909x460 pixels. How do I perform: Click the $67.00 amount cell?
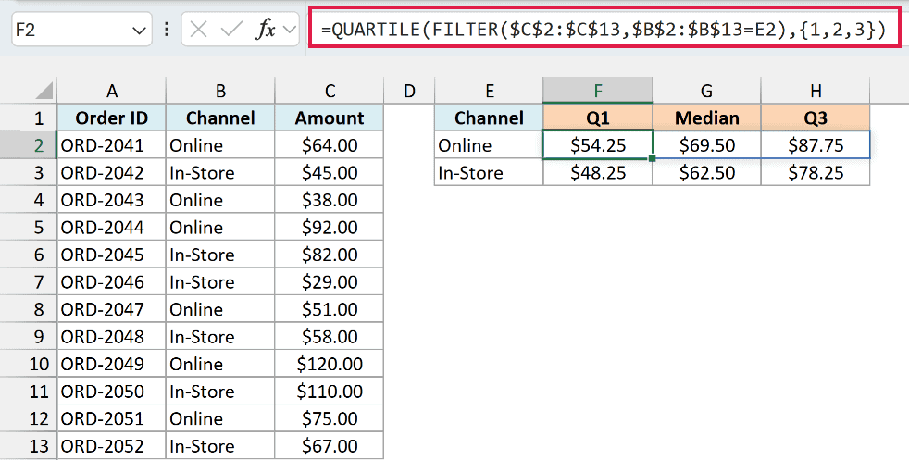330,446
